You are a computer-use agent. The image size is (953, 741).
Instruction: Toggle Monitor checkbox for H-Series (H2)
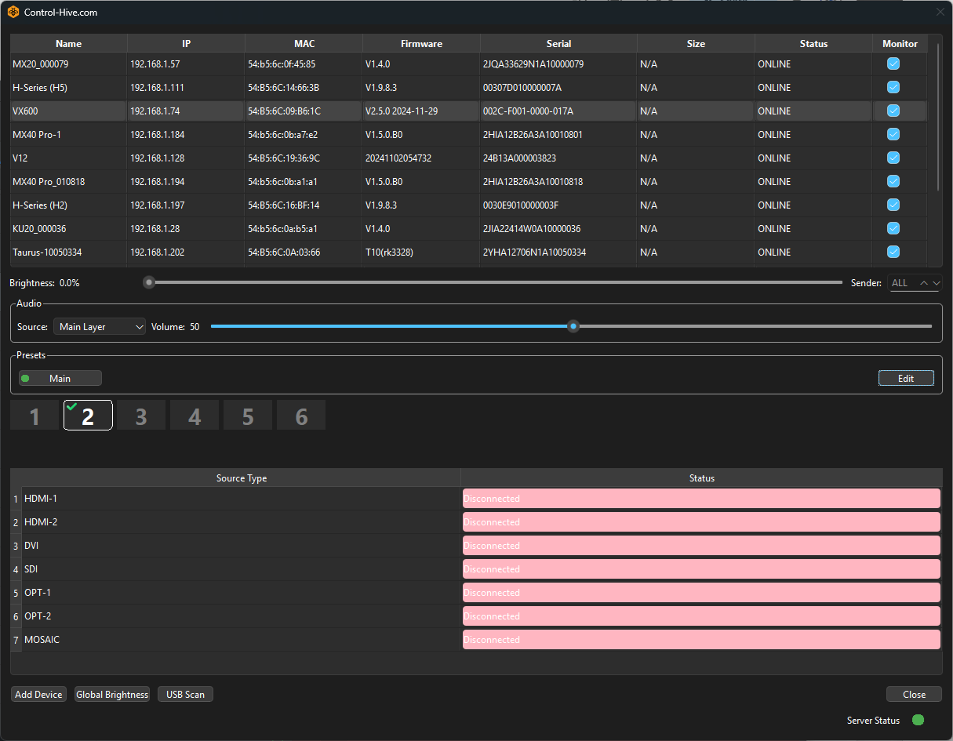click(x=893, y=205)
